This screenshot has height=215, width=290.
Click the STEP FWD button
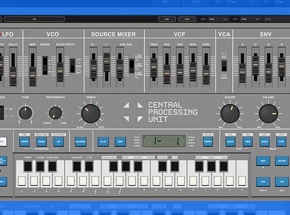[x=248, y=142]
